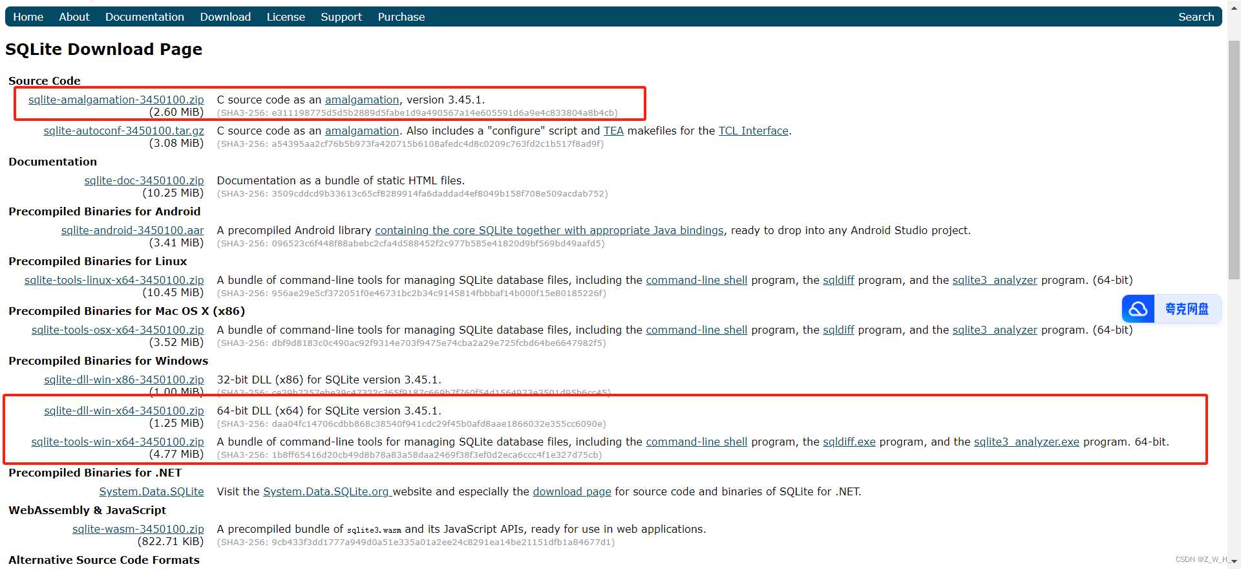Screen dimensions: 1241x569
Task: Download sqlite-tools-linux-x64-3450100.zip
Action: pos(114,280)
